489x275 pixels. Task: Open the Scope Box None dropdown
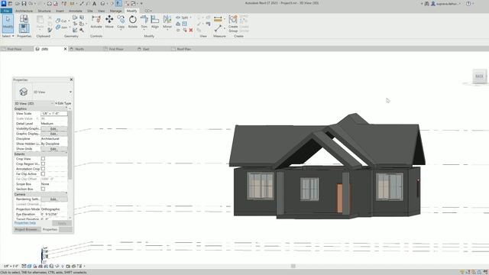[x=54, y=184]
